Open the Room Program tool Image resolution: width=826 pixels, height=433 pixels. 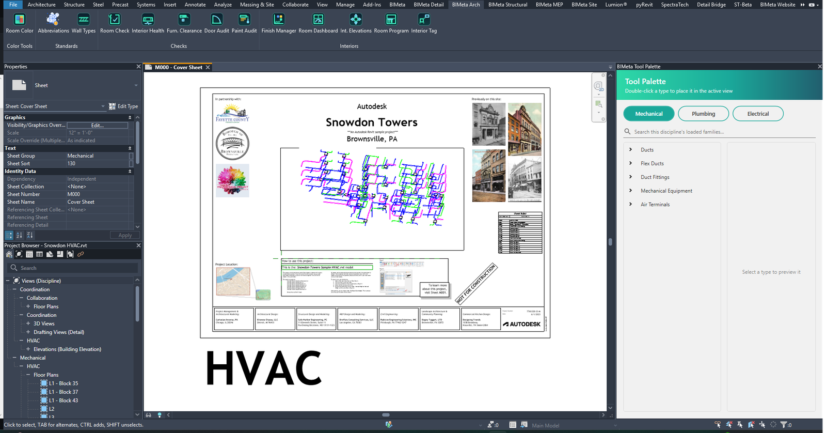(391, 24)
